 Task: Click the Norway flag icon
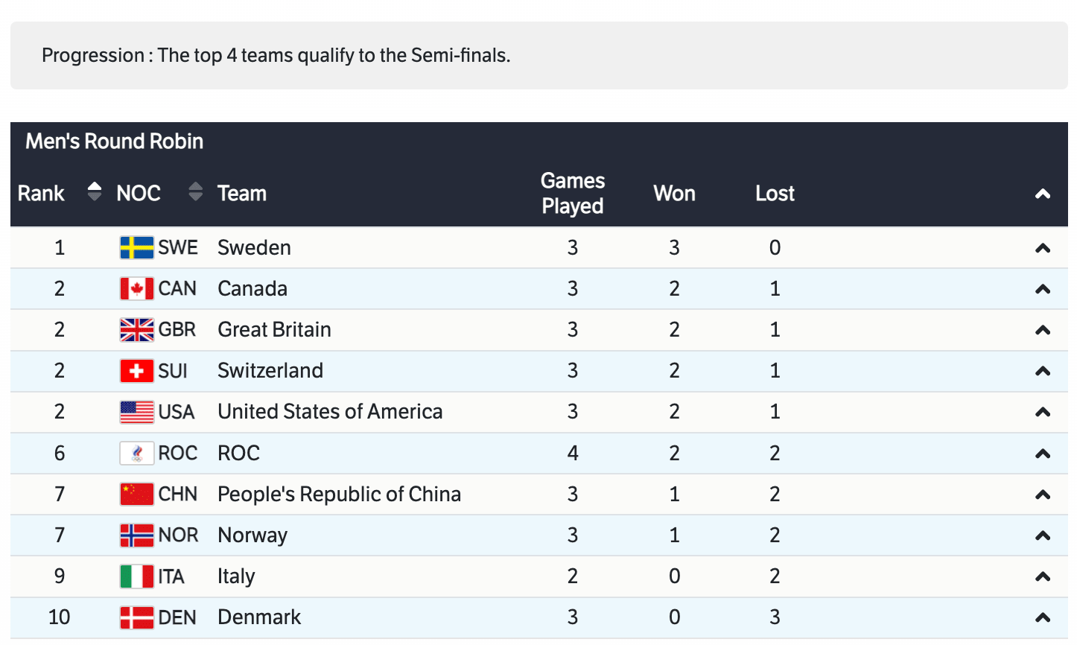[x=136, y=535]
